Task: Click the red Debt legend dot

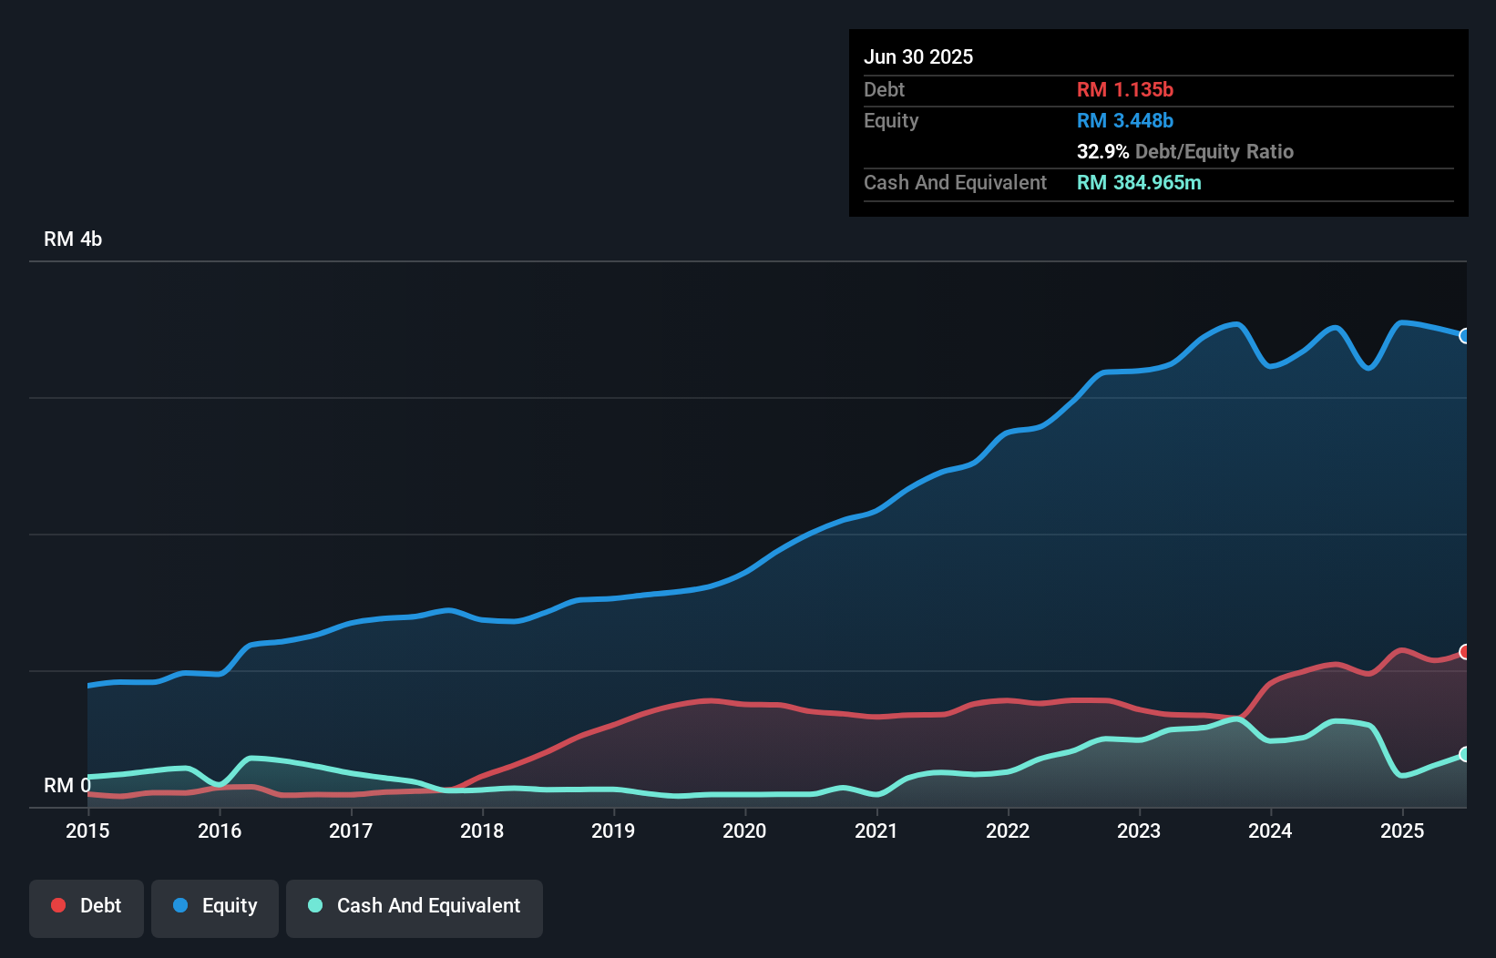Action: (x=57, y=905)
